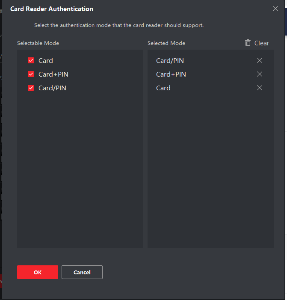Close the Card Reader Authentication dialog
This screenshot has height=300, width=287.
[275, 9]
